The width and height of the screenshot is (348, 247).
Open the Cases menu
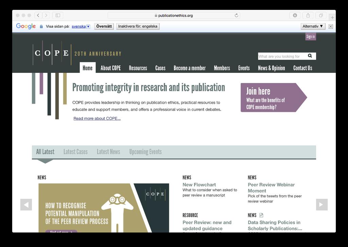click(x=160, y=68)
